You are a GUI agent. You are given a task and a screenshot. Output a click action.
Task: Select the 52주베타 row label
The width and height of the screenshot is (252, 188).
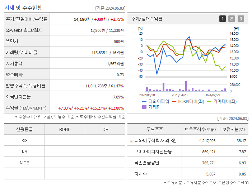pyautogui.click(x=14, y=75)
